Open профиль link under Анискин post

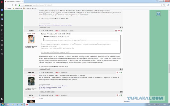point(42,92)
